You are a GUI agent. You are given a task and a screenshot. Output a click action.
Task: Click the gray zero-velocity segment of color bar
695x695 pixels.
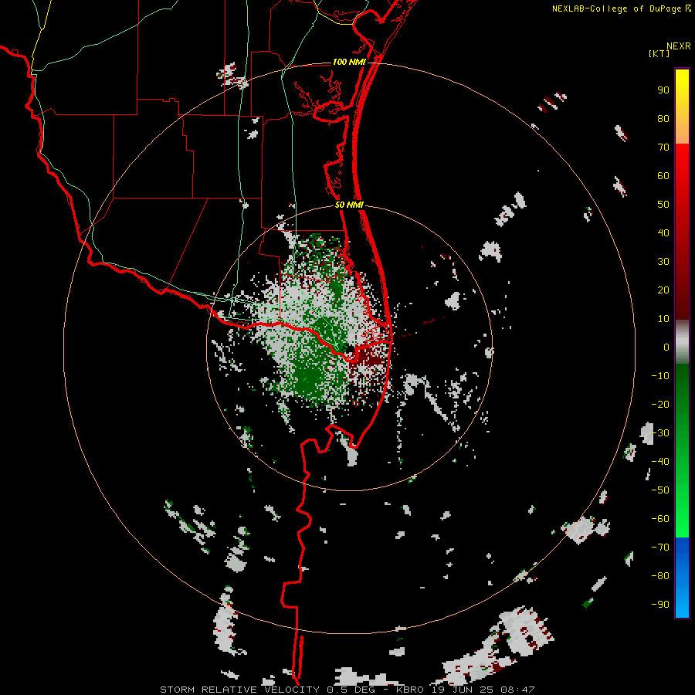(x=682, y=342)
